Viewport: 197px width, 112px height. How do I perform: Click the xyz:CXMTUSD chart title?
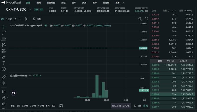click(x=26, y=25)
